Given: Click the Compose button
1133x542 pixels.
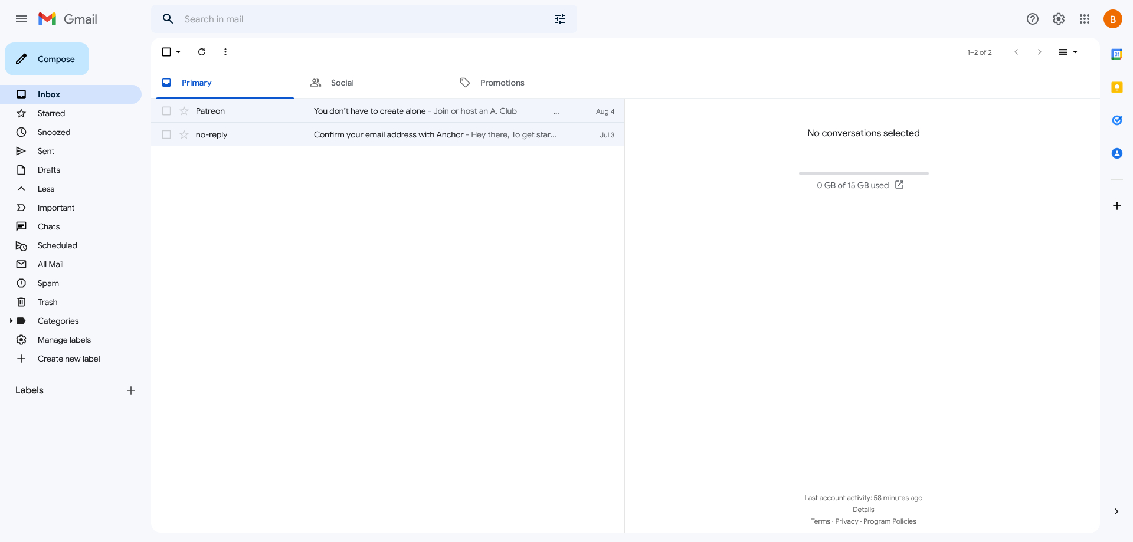Looking at the screenshot, I should [47, 59].
